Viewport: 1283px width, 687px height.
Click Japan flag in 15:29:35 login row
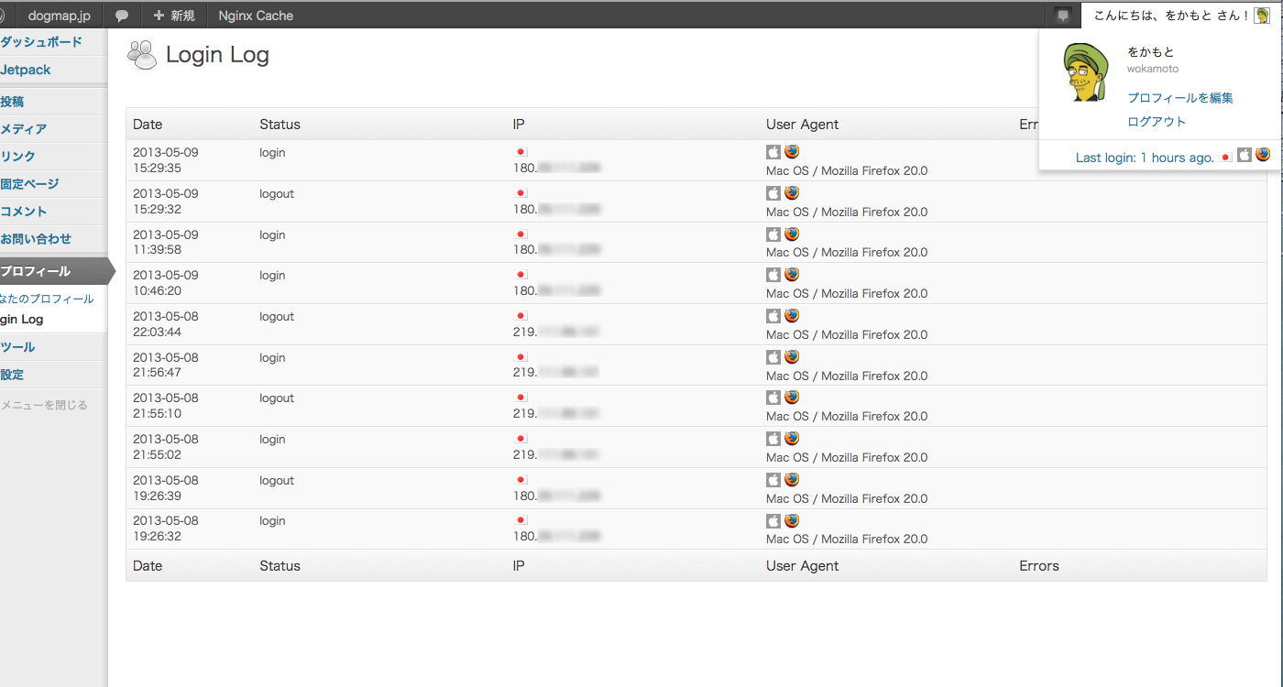(521, 152)
